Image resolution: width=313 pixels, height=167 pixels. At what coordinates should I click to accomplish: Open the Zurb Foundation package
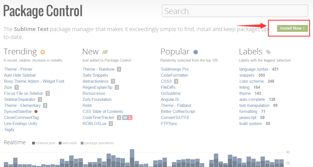(97, 99)
